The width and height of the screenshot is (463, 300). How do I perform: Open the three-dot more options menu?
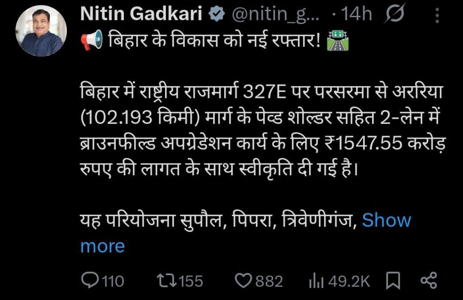pos(437,16)
